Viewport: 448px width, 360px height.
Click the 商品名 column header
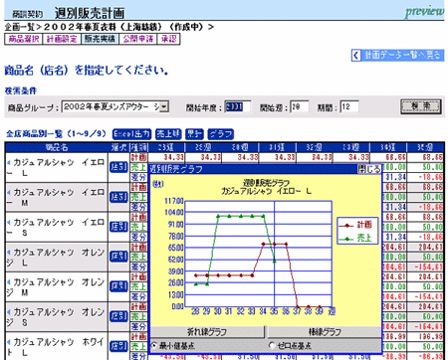[57, 147]
